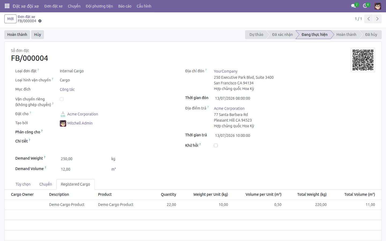This screenshot has height=241, width=386.
Task: Click the Hủy button
Action: coord(38,35)
